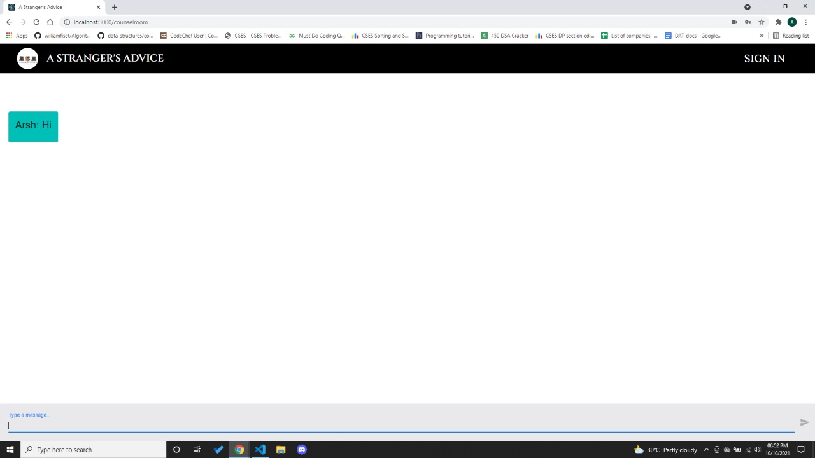
Task: Click the SIGN IN button
Action: 764,59
